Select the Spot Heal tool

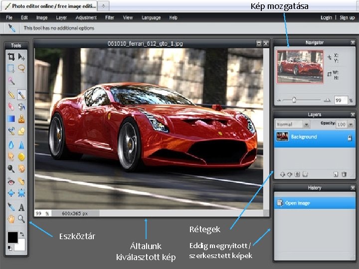click(x=21, y=181)
